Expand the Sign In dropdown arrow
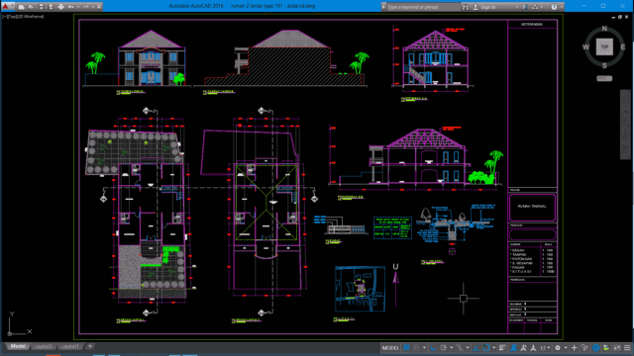 tap(517, 7)
